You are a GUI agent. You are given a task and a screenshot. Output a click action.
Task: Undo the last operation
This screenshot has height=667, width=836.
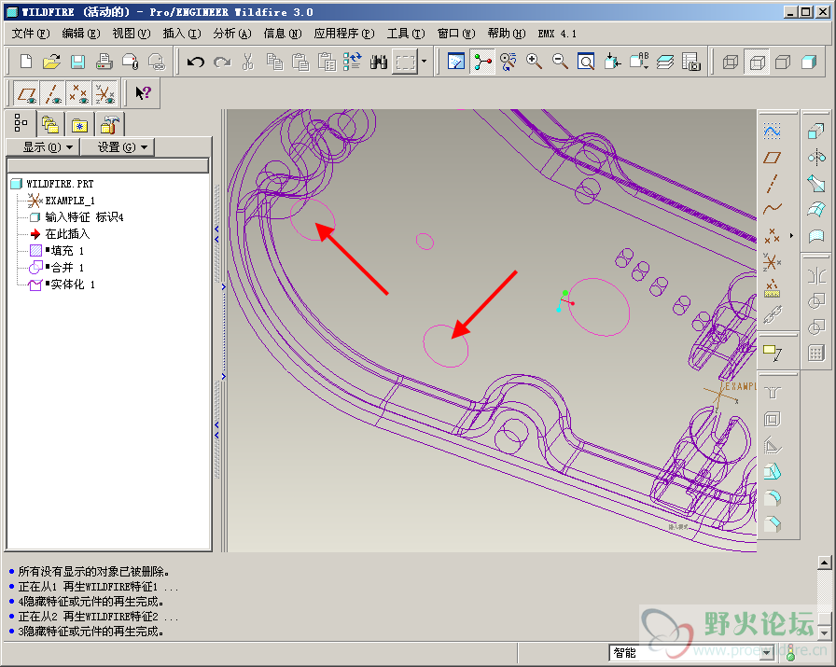tap(196, 62)
